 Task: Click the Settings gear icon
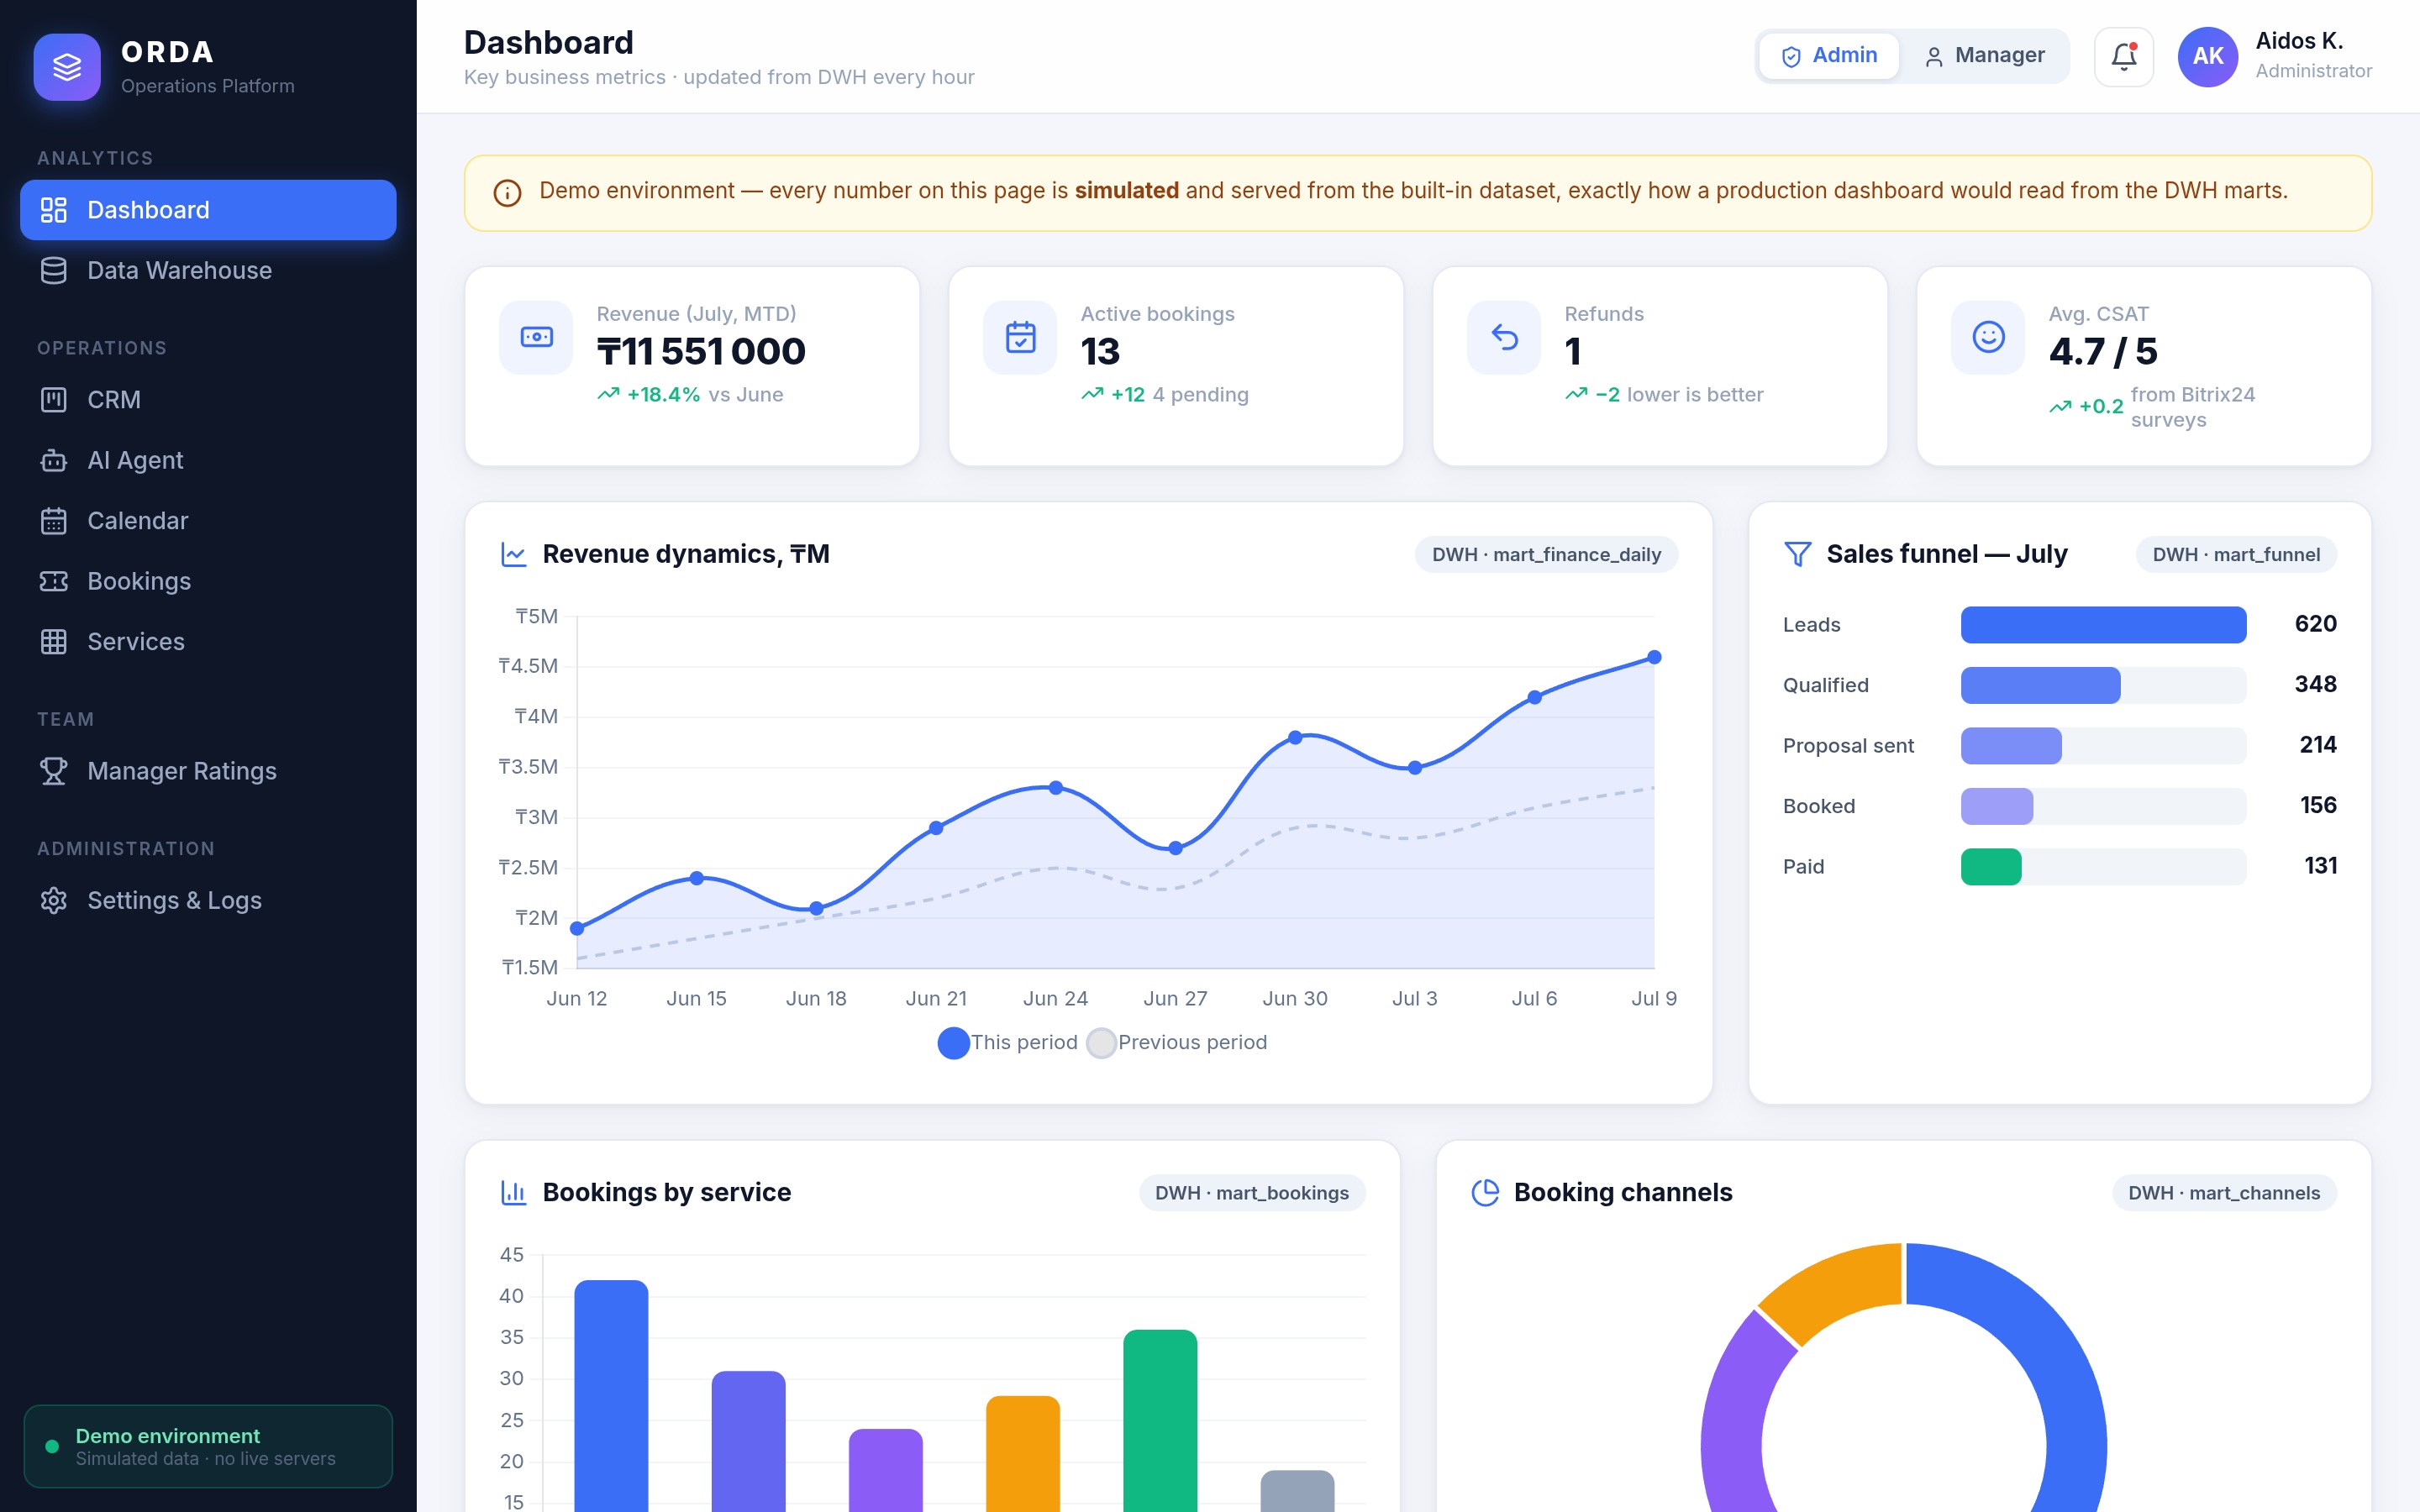[x=54, y=900]
